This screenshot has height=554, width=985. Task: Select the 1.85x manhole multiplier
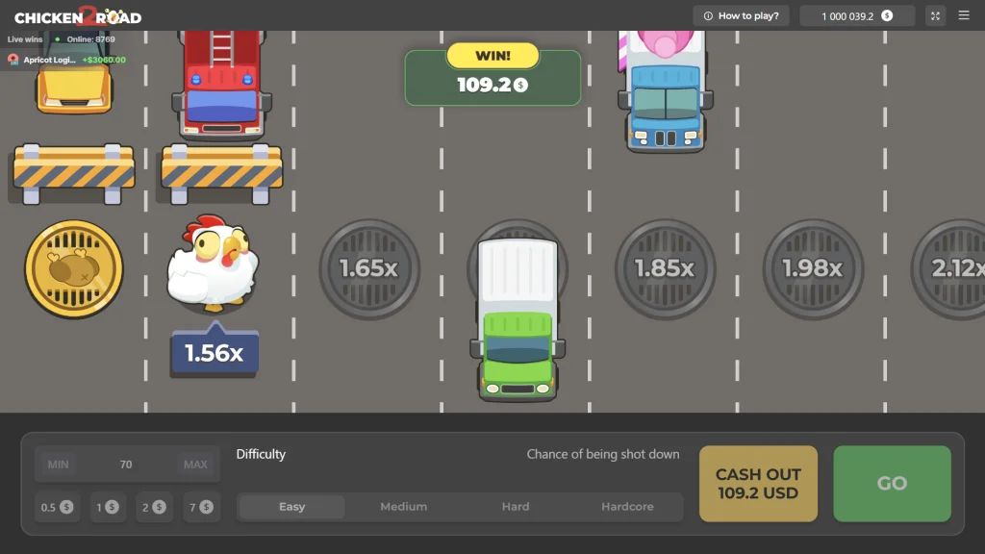pos(665,269)
